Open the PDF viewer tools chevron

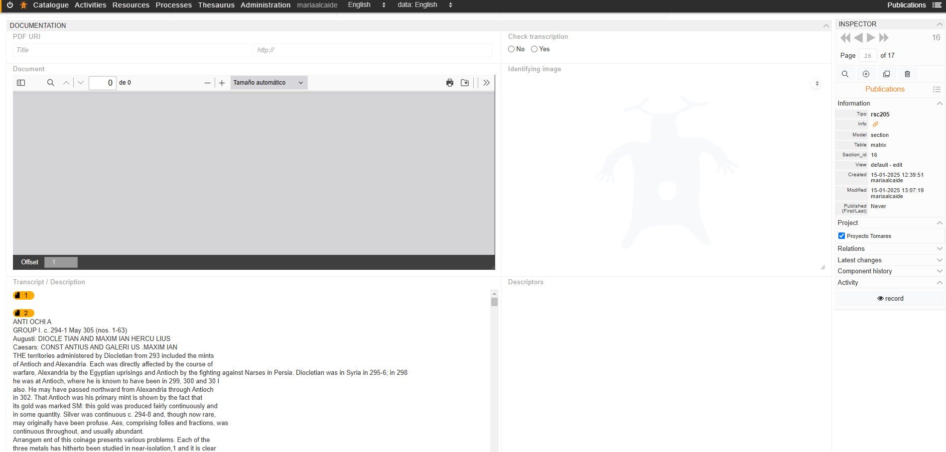coord(487,83)
